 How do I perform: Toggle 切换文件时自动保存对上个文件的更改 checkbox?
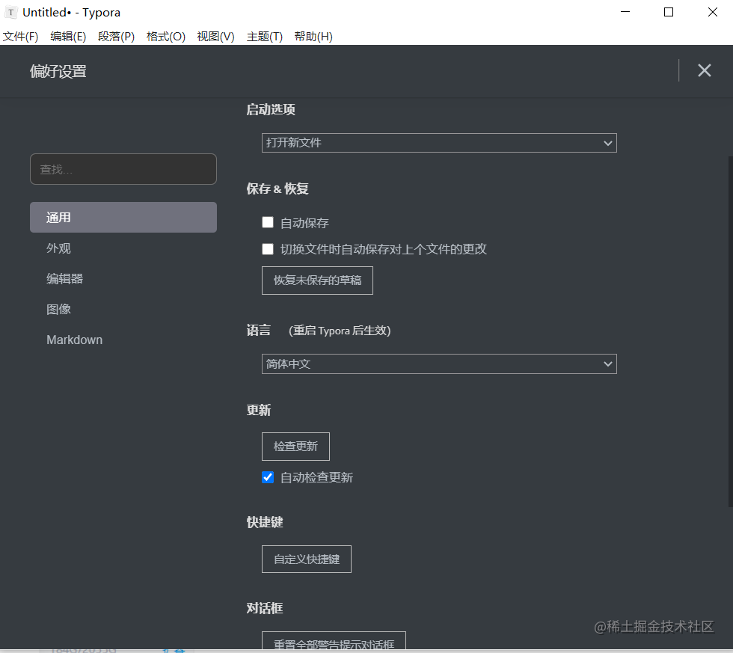(x=268, y=248)
